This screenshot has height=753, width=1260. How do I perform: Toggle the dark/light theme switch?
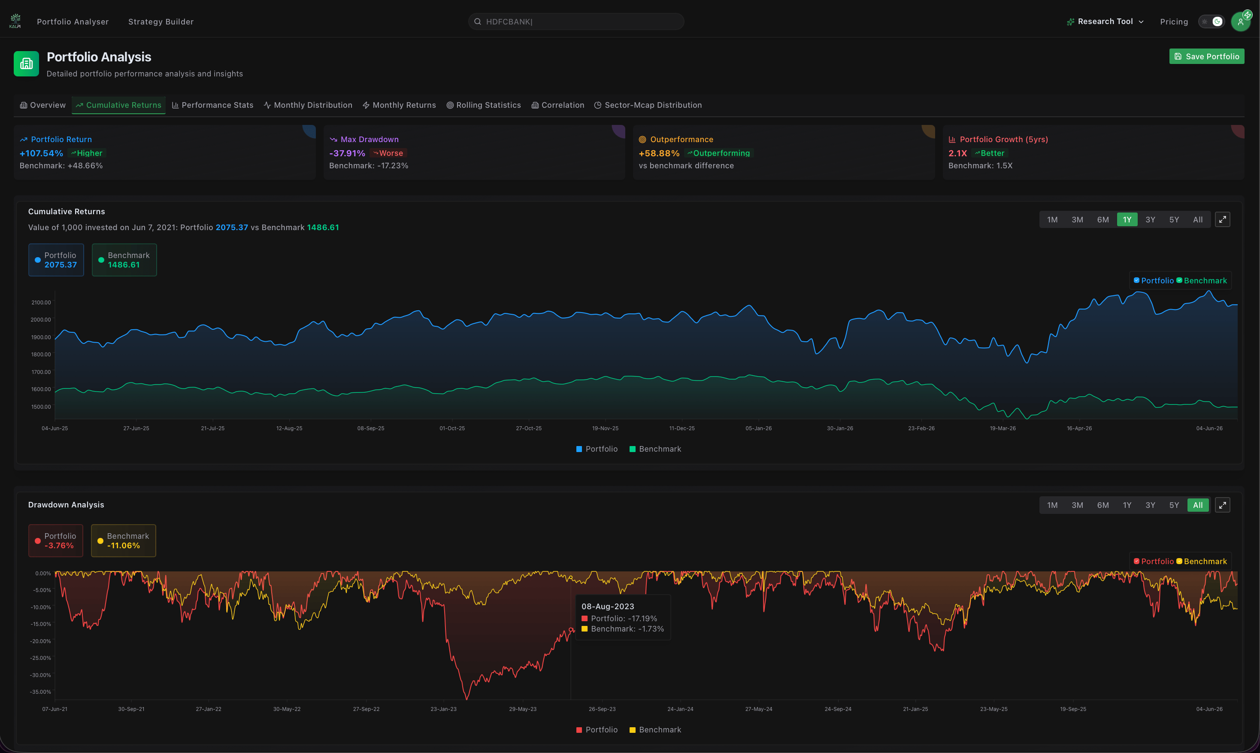tap(1212, 21)
